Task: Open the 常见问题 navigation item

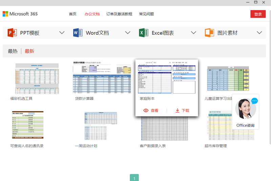Action: click(x=146, y=14)
